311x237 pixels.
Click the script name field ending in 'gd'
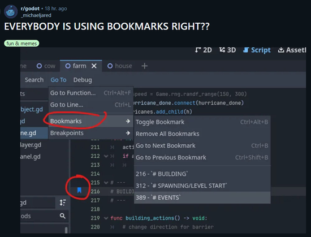click(38, 202)
